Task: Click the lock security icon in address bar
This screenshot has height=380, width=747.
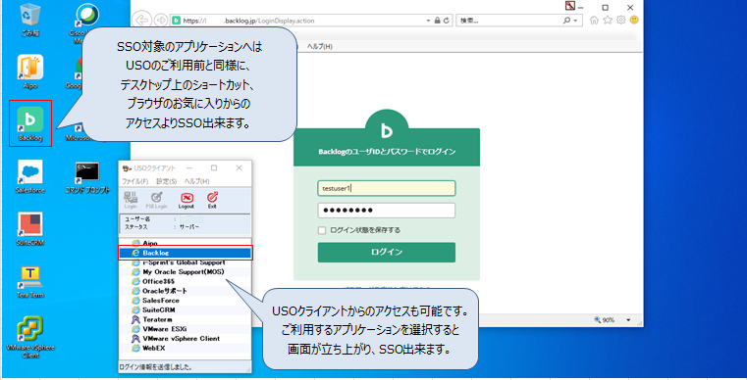Action: (438, 21)
